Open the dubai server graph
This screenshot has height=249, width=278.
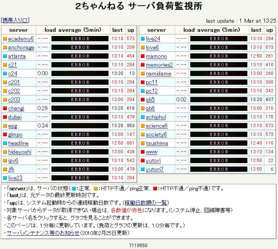point(15,117)
